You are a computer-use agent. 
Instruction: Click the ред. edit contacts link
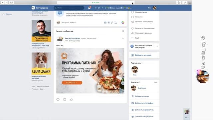pos(155,82)
